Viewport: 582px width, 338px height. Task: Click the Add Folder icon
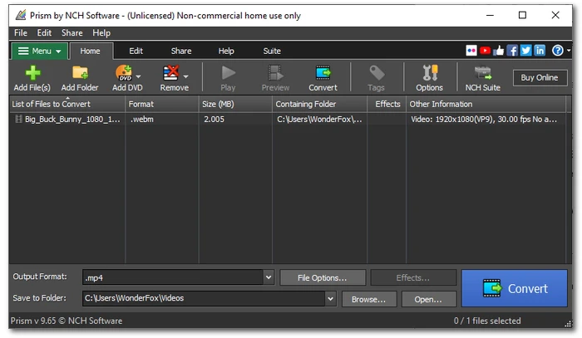click(80, 72)
